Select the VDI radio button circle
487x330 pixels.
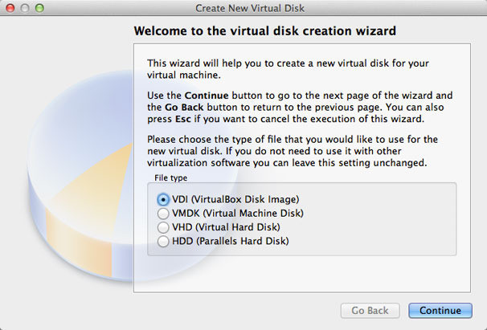164,199
